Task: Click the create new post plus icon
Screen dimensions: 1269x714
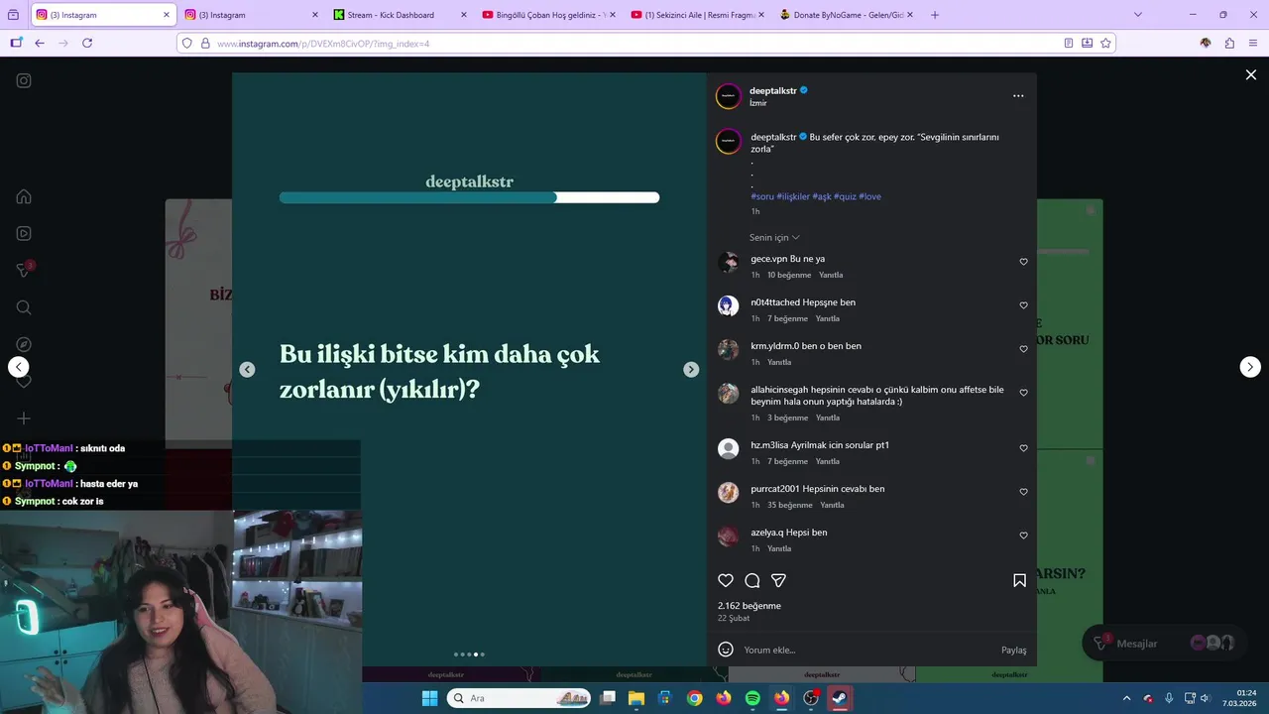Action: 24,418
